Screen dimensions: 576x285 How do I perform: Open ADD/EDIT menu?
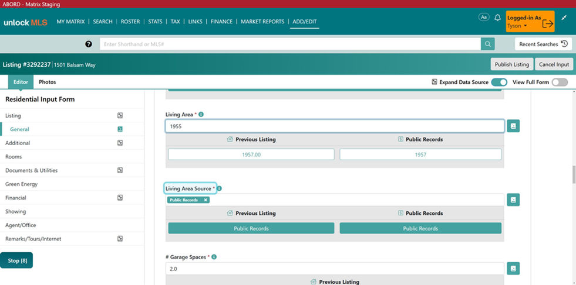point(305,22)
